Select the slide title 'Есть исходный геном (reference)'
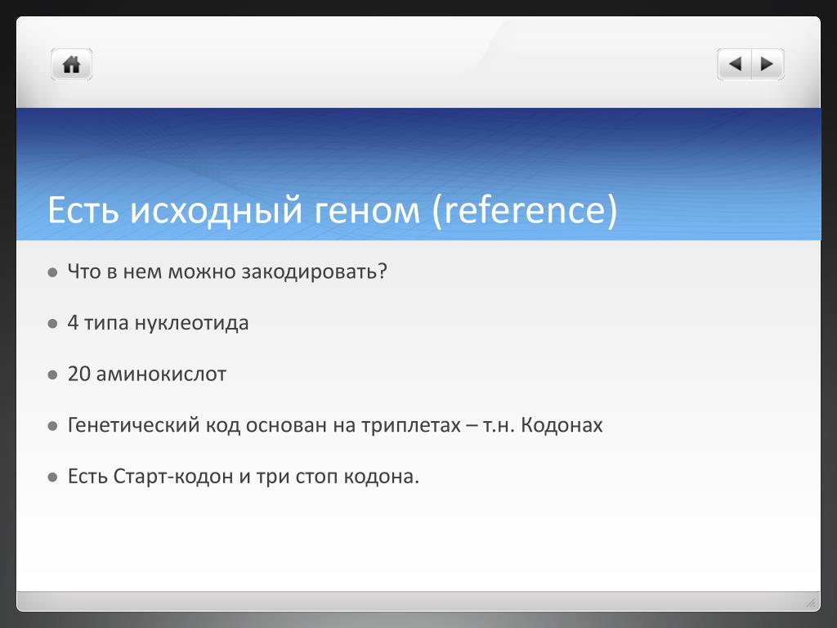837x628 pixels. pyautogui.click(x=333, y=209)
